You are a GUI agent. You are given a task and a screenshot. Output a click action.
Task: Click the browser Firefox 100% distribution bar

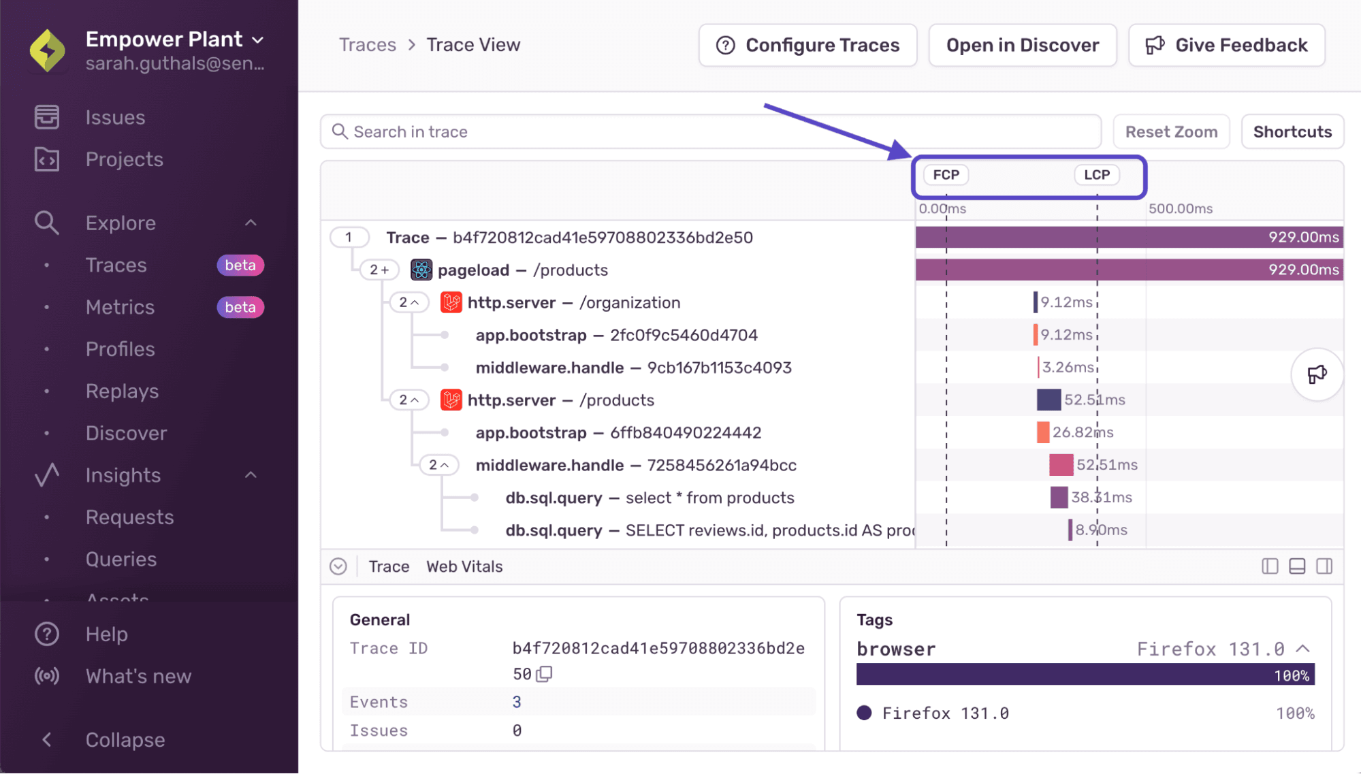pos(1085,675)
